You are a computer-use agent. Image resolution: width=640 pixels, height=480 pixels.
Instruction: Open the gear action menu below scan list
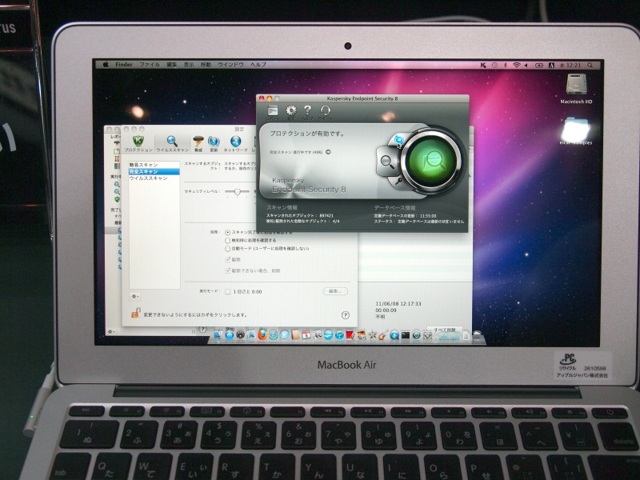[135, 296]
